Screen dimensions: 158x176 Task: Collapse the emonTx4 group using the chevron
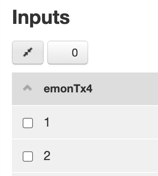click(27, 88)
